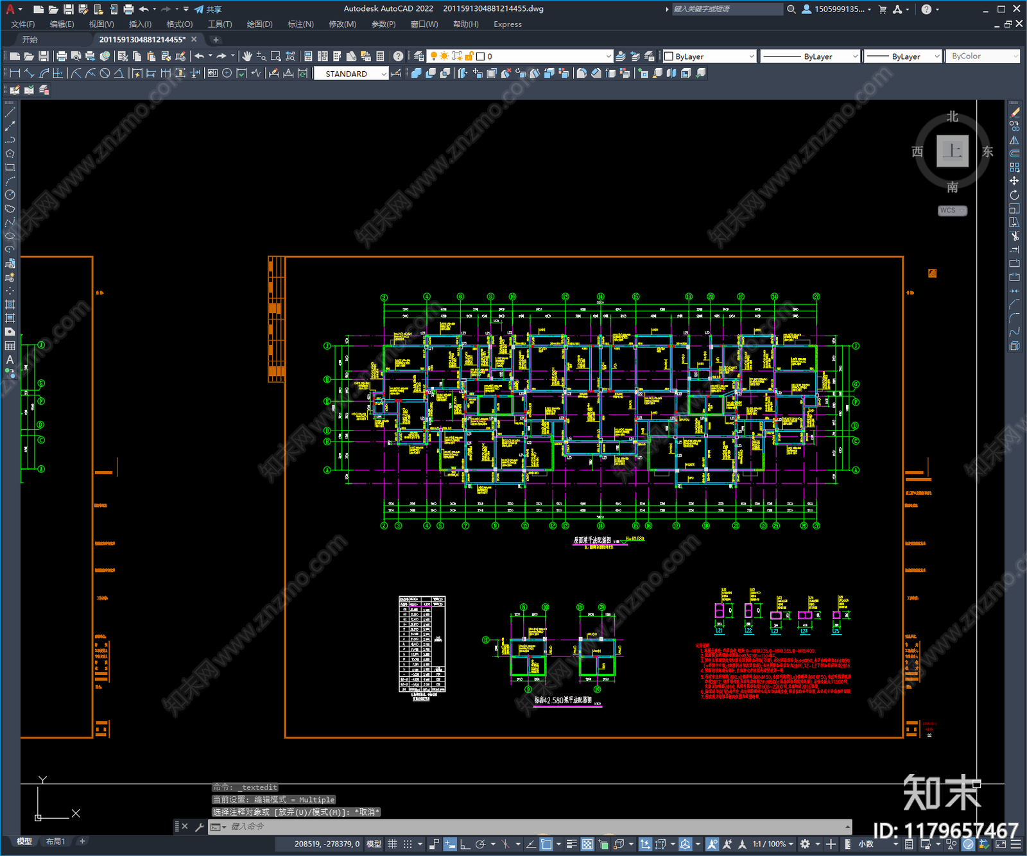The image size is (1027, 856).
Task: Activate the Pan hand tool
Action: pos(247,56)
